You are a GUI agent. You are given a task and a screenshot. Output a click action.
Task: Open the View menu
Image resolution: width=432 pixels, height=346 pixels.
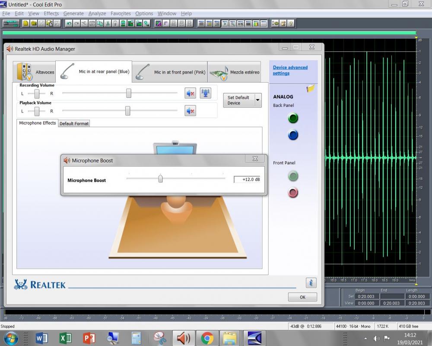34,13
